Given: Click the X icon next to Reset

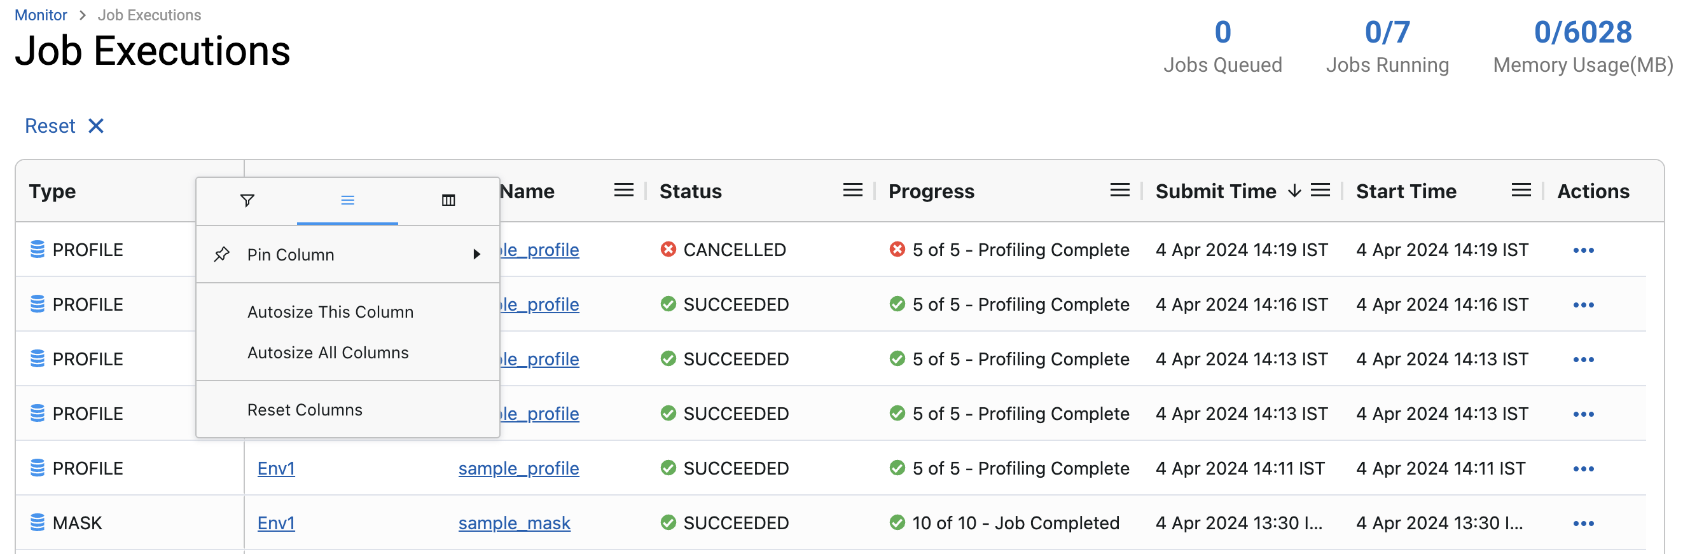Looking at the screenshot, I should pyautogui.click(x=96, y=126).
